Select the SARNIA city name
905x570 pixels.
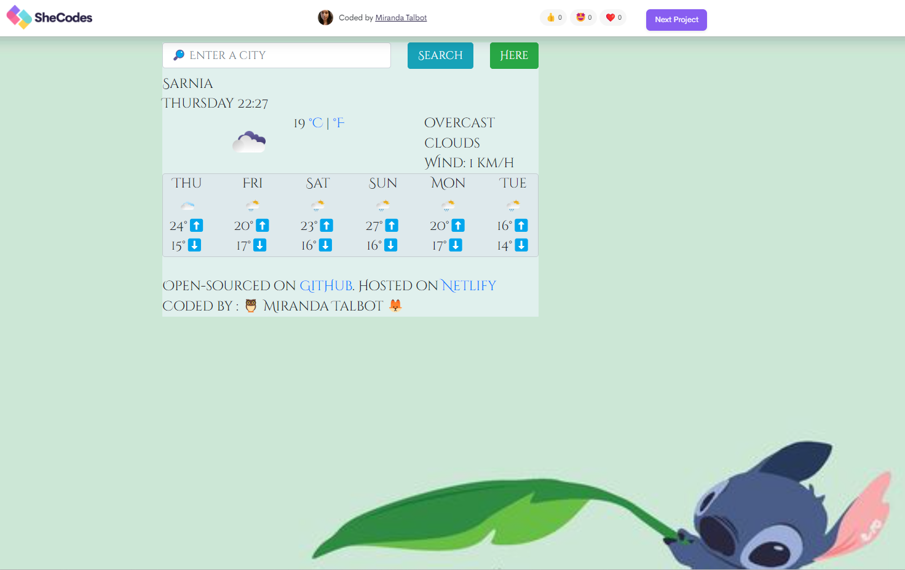click(x=188, y=84)
